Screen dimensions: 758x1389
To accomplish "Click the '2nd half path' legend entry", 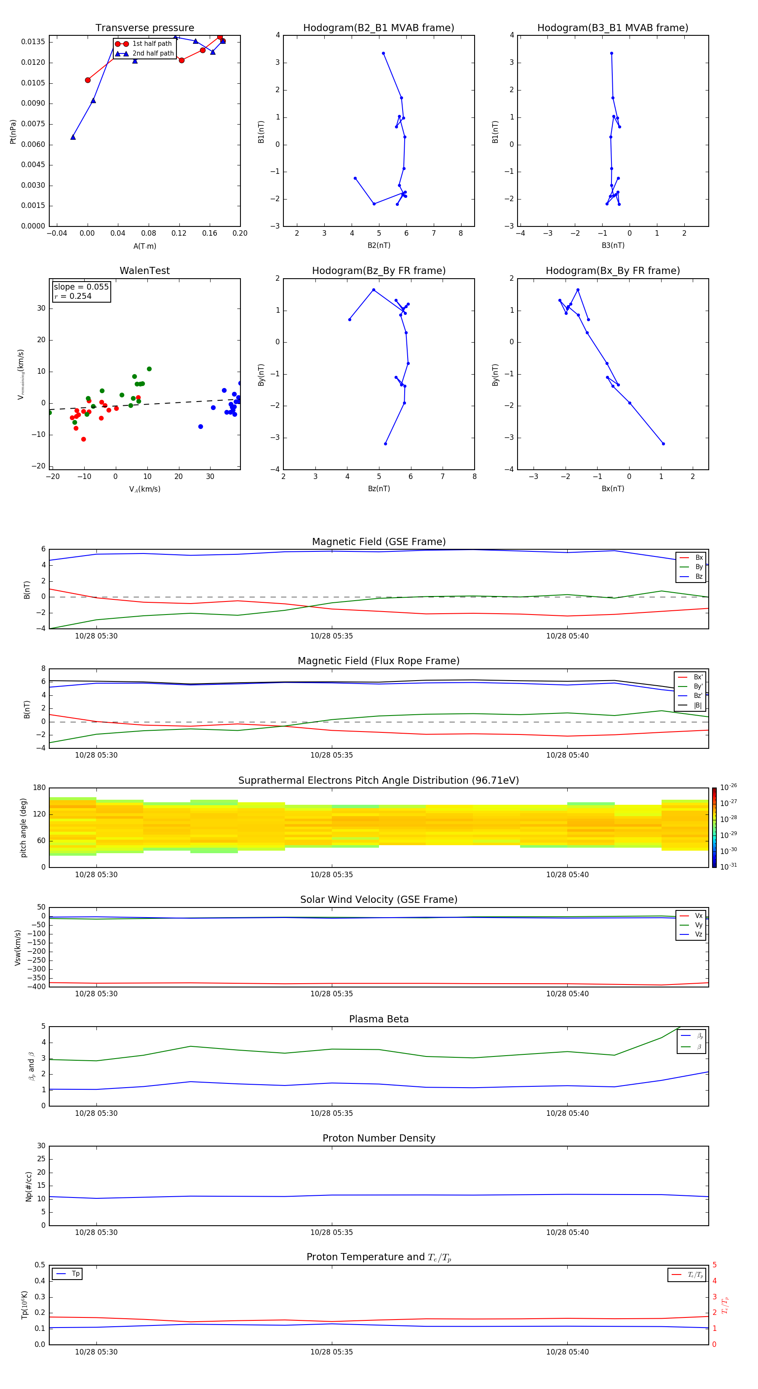I will pyautogui.click(x=144, y=53).
